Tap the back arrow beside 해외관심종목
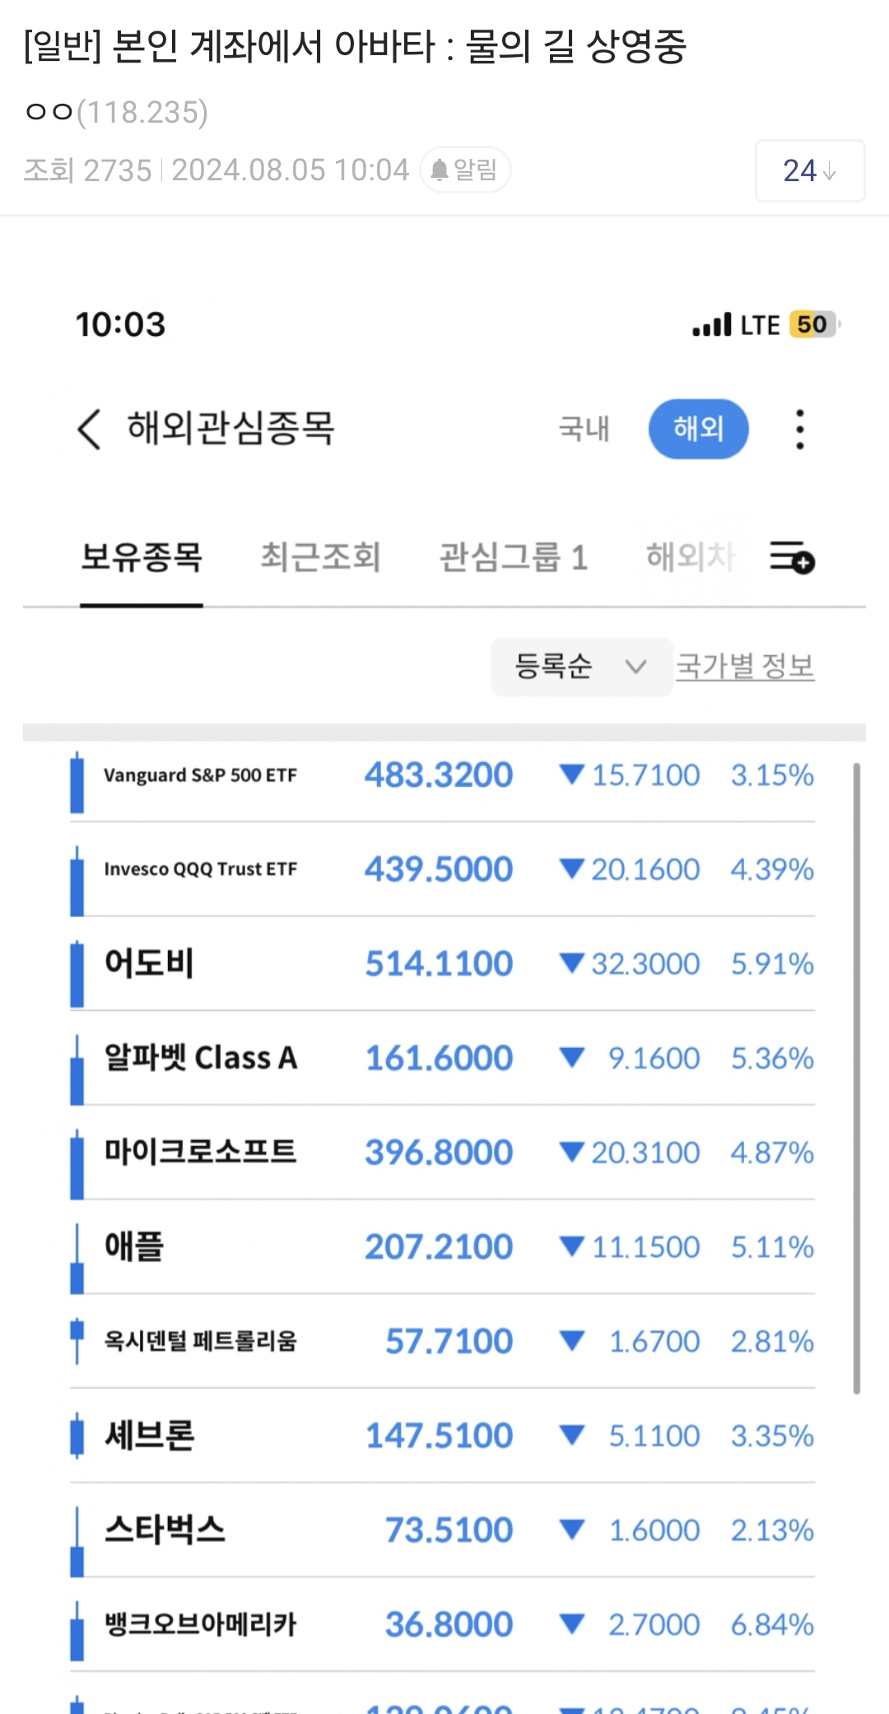Screen dimensions: 889x1714 (89, 429)
